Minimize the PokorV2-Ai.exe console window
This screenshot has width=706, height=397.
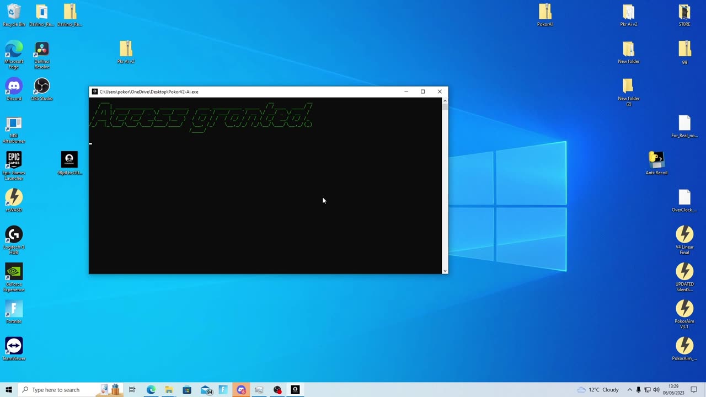point(406,92)
